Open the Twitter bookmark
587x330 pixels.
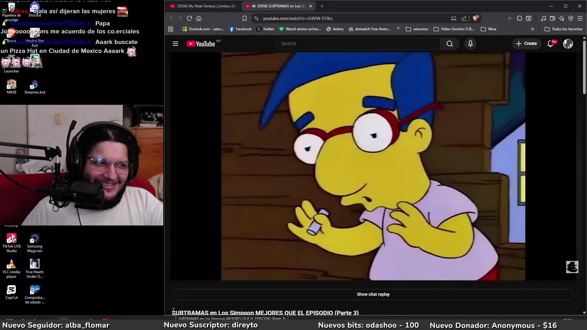coord(266,29)
